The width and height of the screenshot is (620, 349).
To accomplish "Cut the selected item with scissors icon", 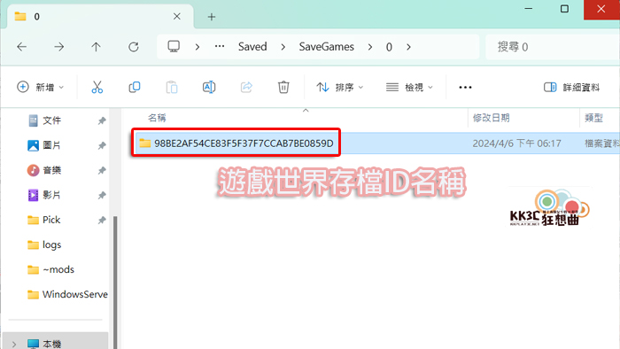I will [x=97, y=87].
